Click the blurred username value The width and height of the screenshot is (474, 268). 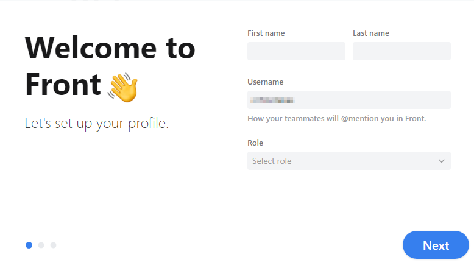[x=272, y=100]
